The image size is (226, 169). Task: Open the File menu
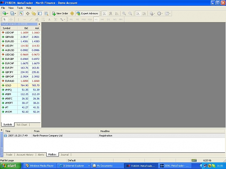[x=3, y=8]
